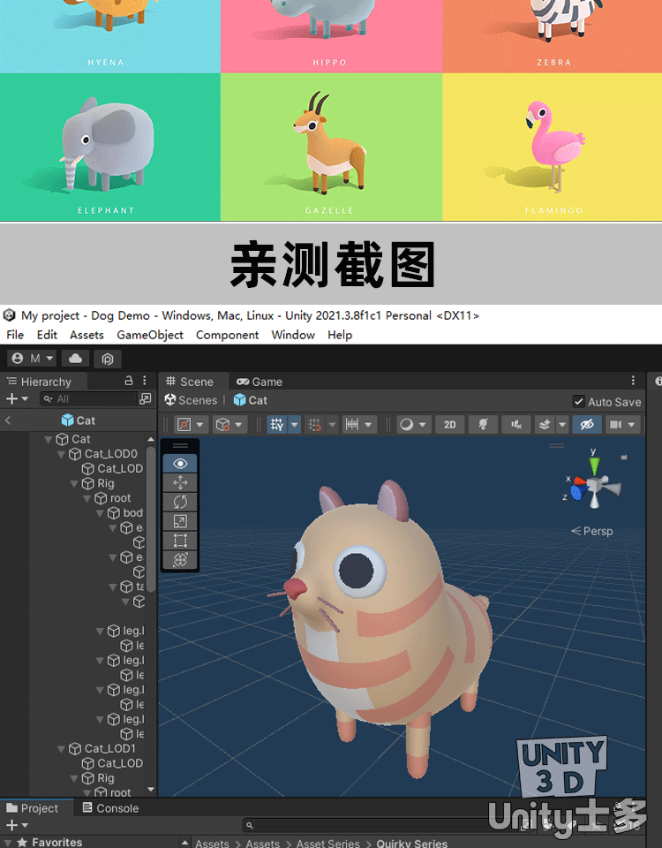Screen dimensions: 662x848
Task: Select the Transform tool in scene overlay
Action: tap(180, 560)
